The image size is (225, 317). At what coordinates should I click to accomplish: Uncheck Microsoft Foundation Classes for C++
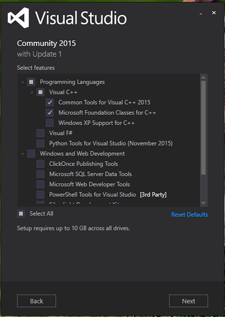(50, 113)
